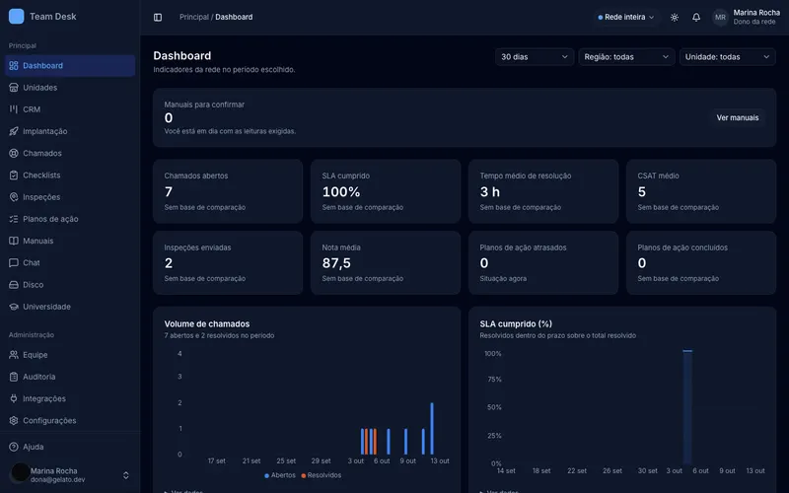Open the Rede inteira scope dropdown
789x493 pixels.
point(626,17)
